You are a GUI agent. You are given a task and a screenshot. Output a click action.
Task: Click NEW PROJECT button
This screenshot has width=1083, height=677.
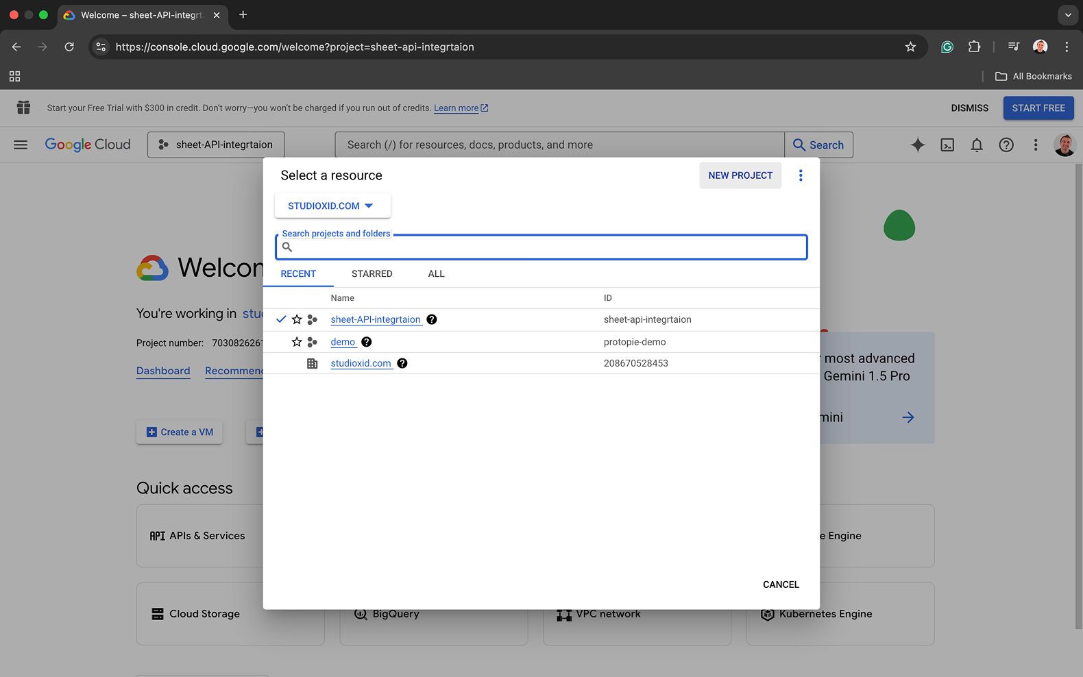point(740,175)
